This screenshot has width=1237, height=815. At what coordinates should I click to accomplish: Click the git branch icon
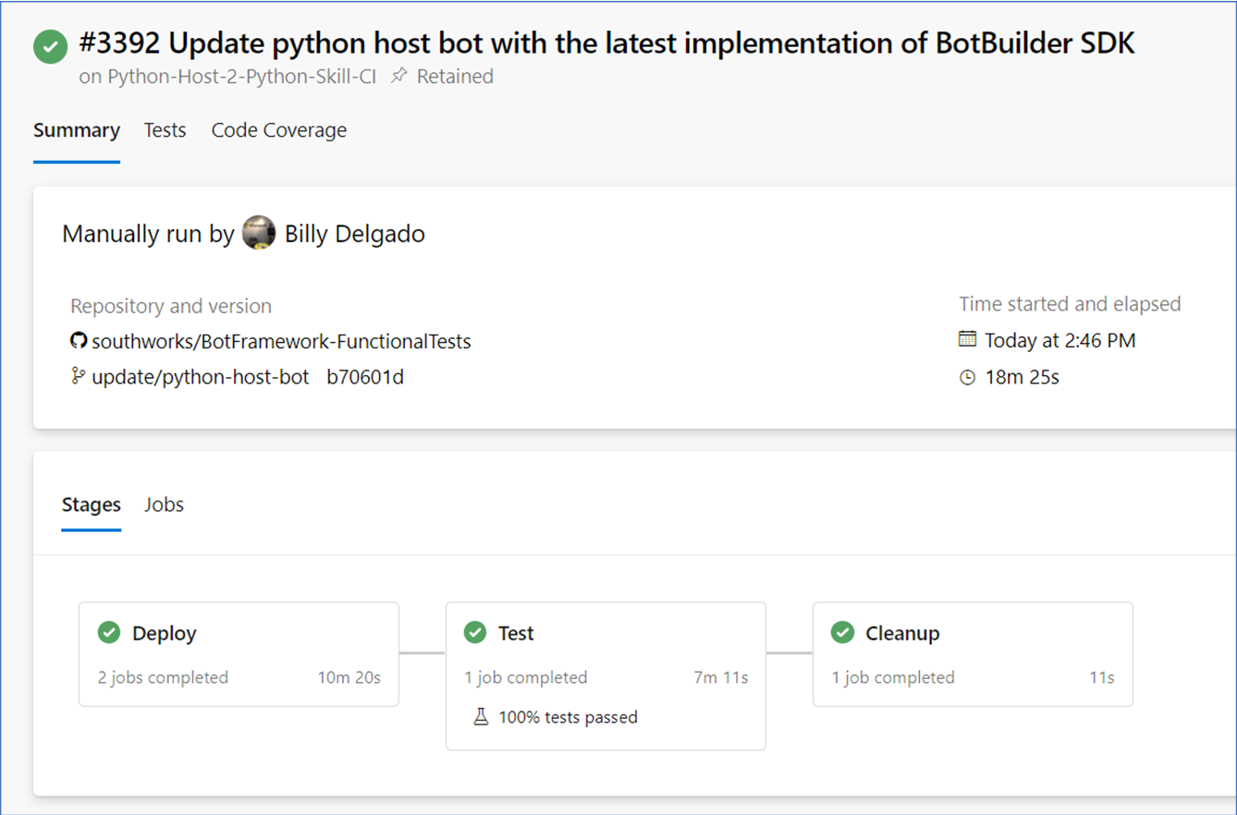coord(79,376)
